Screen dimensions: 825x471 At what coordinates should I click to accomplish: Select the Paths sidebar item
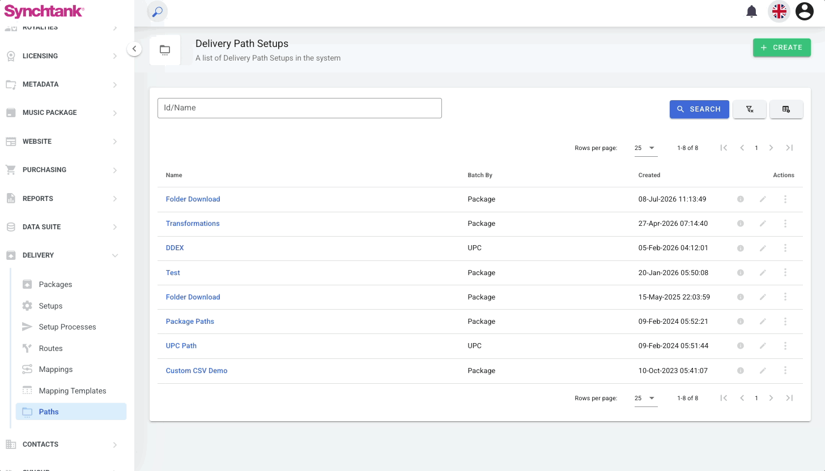(x=71, y=412)
